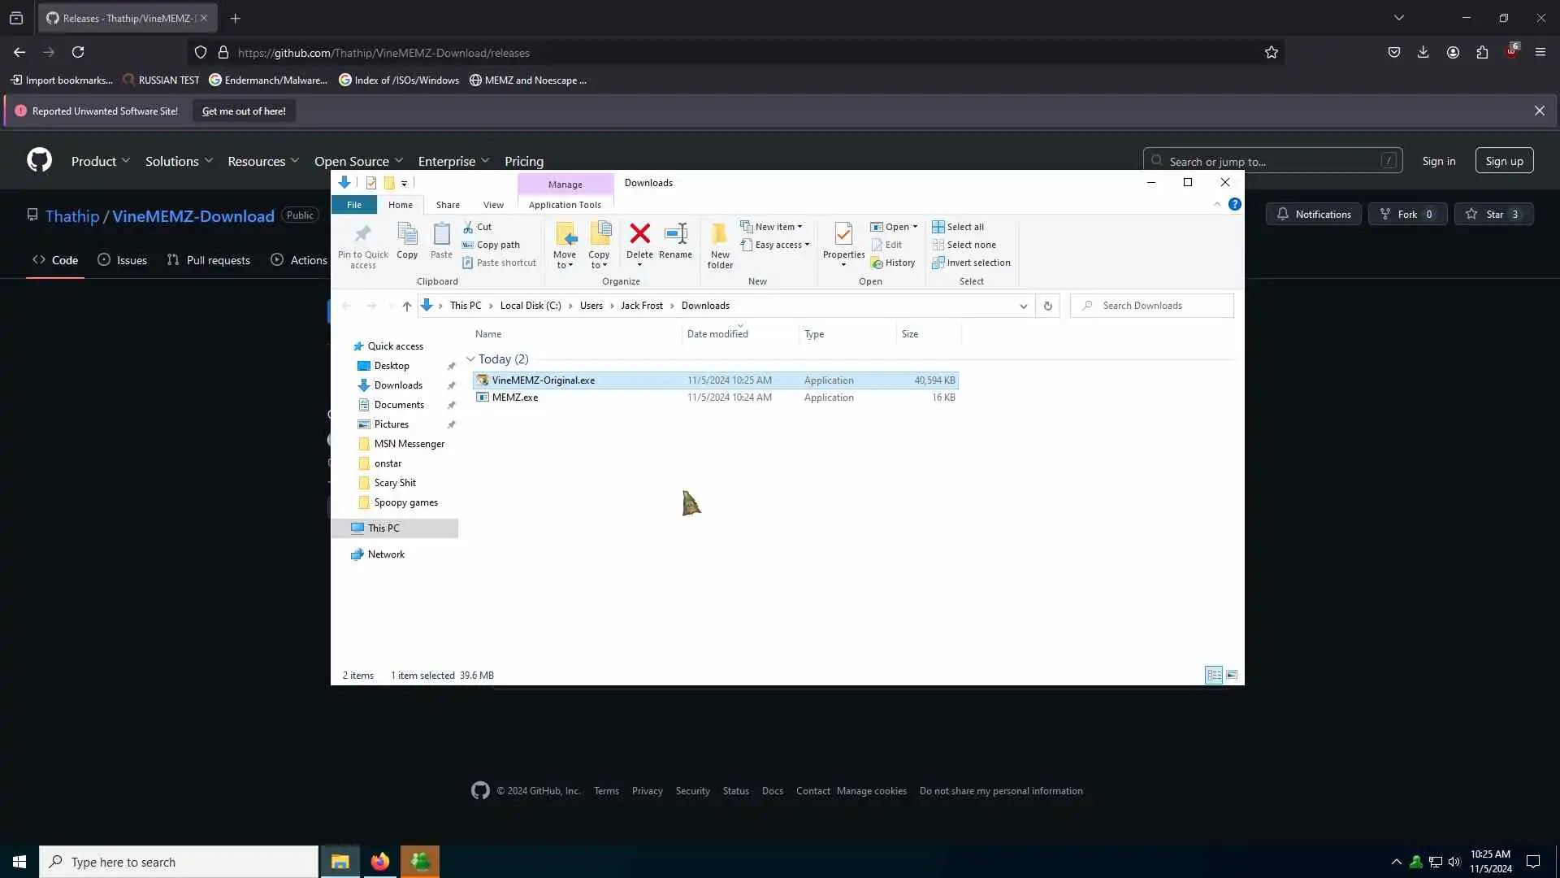
Task: Open Firefox from the taskbar
Action: coord(379,862)
